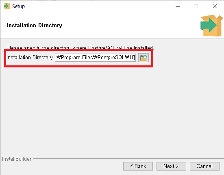
Task: Click the Setup installer icon in title bar
Action: coord(7,6)
